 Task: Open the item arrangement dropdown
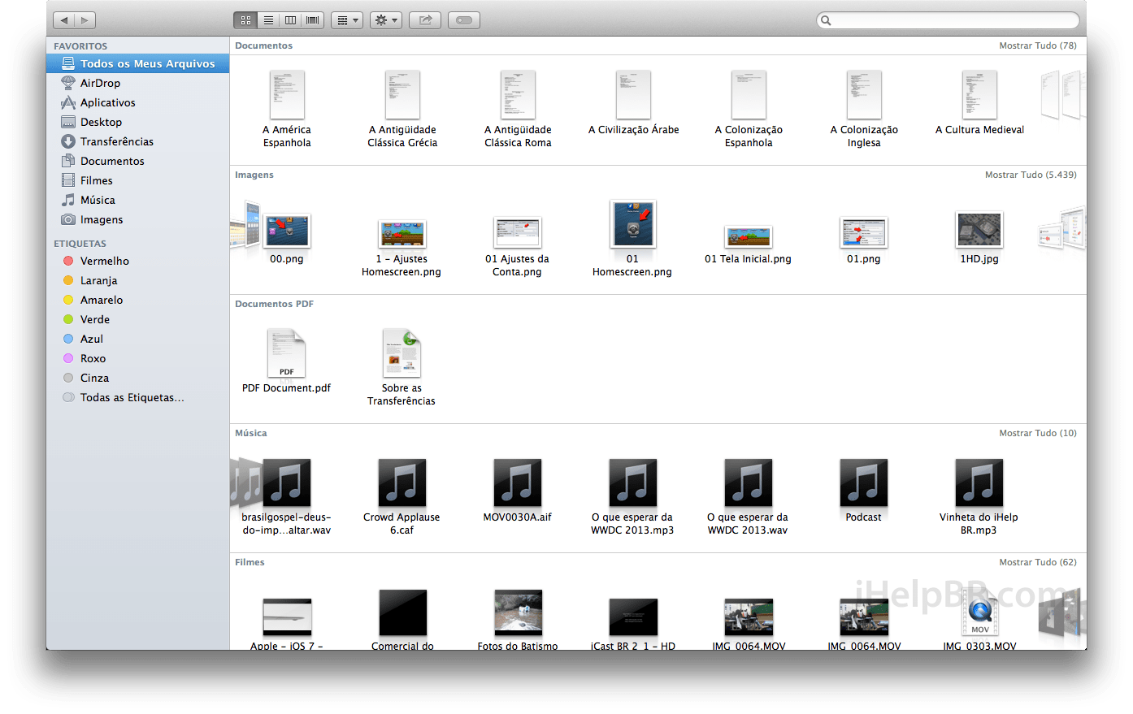(347, 20)
